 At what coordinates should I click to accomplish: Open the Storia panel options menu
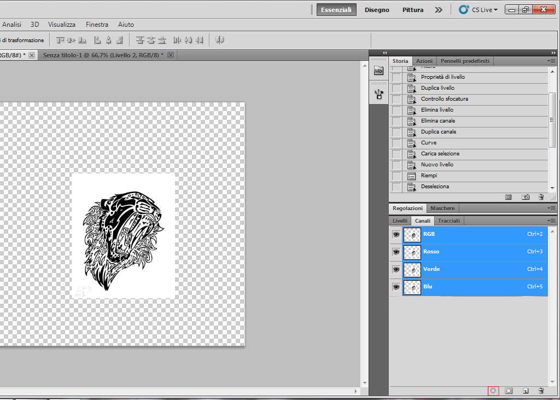[552, 61]
